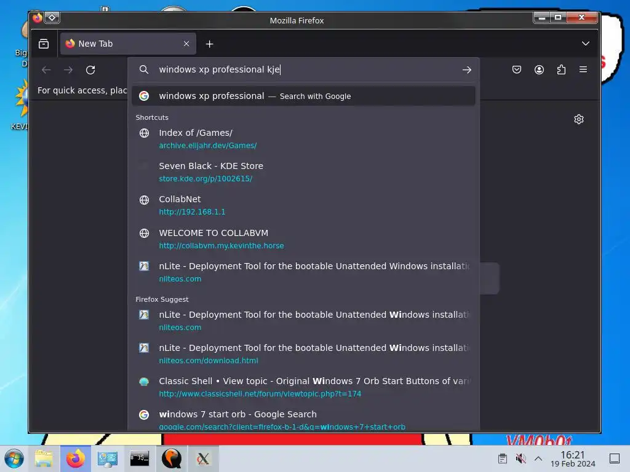Open Index of /Games/ shortcut
This screenshot has height=472, width=630.
303,138
